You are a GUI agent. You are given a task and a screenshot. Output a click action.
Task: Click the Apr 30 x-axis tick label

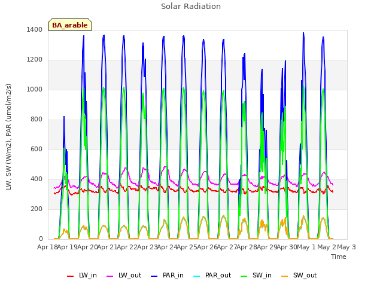tap(287, 247)
